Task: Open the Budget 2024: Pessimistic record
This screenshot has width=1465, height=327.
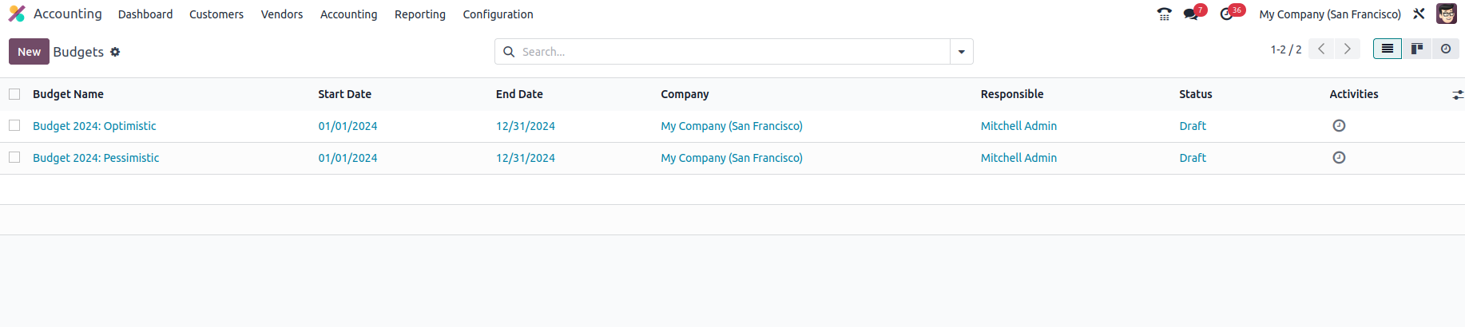Action: (96, 158)
